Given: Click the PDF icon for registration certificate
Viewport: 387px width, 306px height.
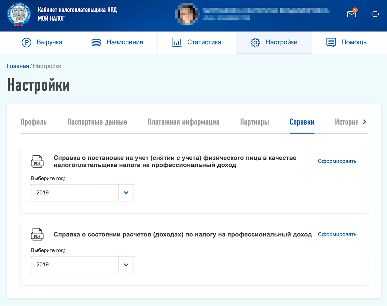Looking at the screenshot, I should click(x=37, y=161).
